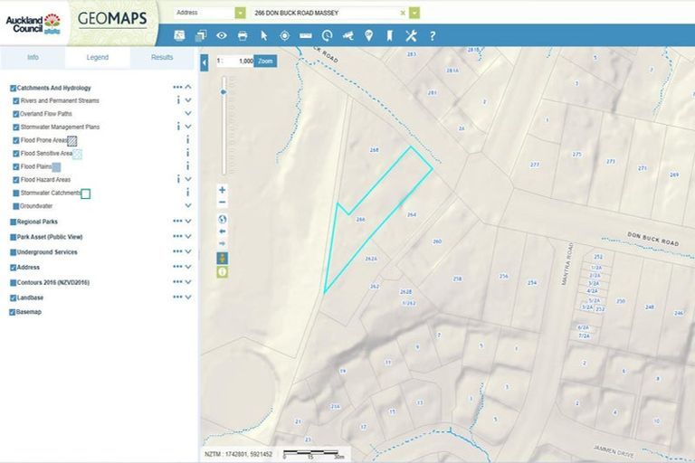Enable the Regional Parks layer checkbox
This screenshot has width=695, height=463.
[13, 222]
